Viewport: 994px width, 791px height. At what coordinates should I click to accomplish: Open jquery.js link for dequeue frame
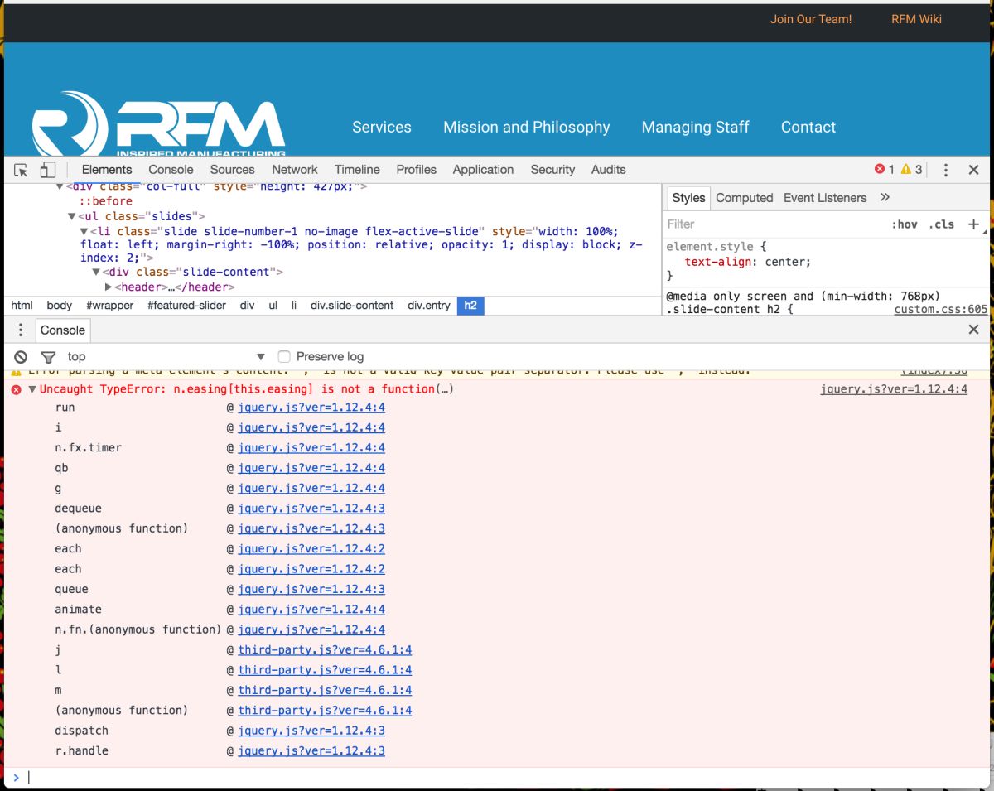[311, 509]
